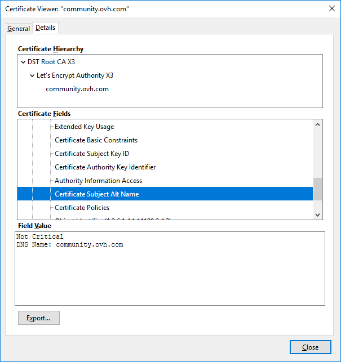Select community.ovh.com in certificate hierarchy

(77, 89)
